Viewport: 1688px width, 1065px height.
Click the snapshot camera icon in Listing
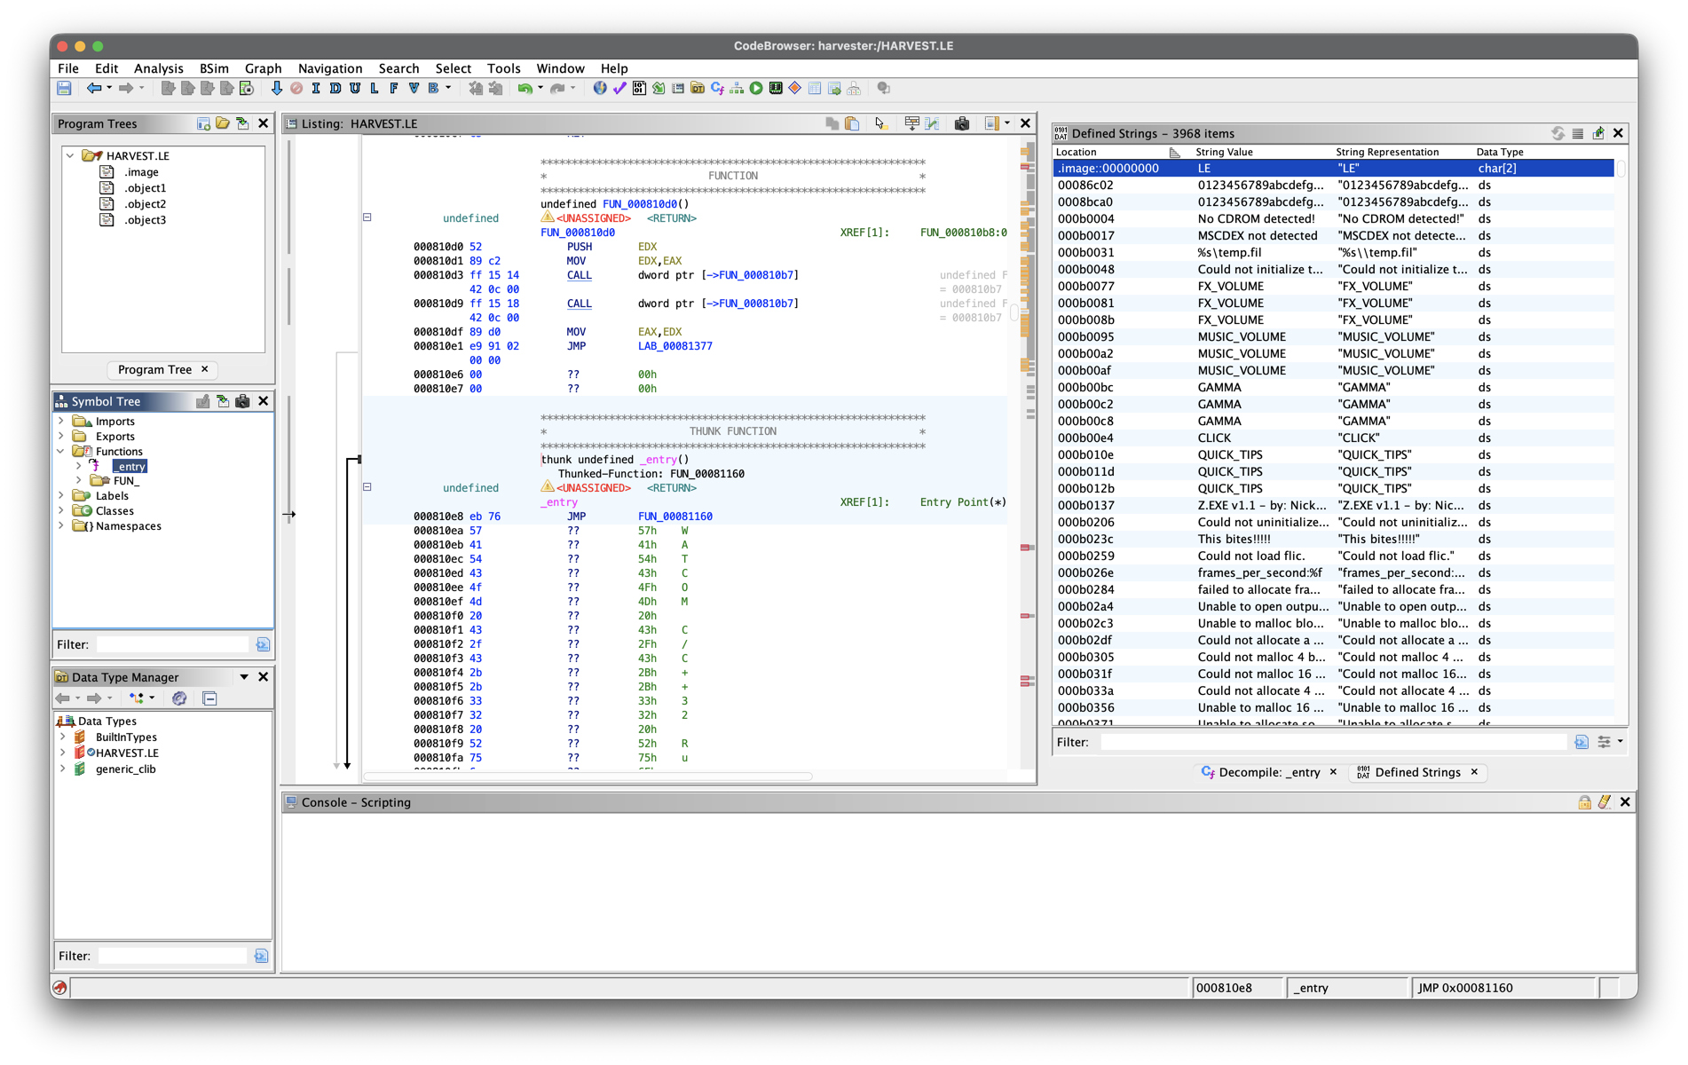point(961,123)
